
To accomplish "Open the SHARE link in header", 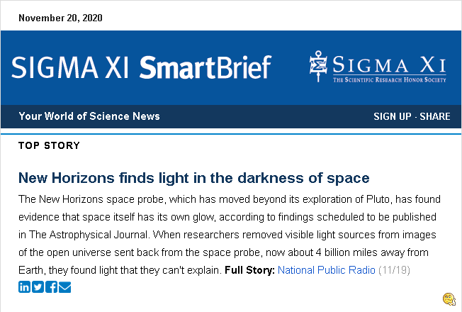I will tap(434, 116).
